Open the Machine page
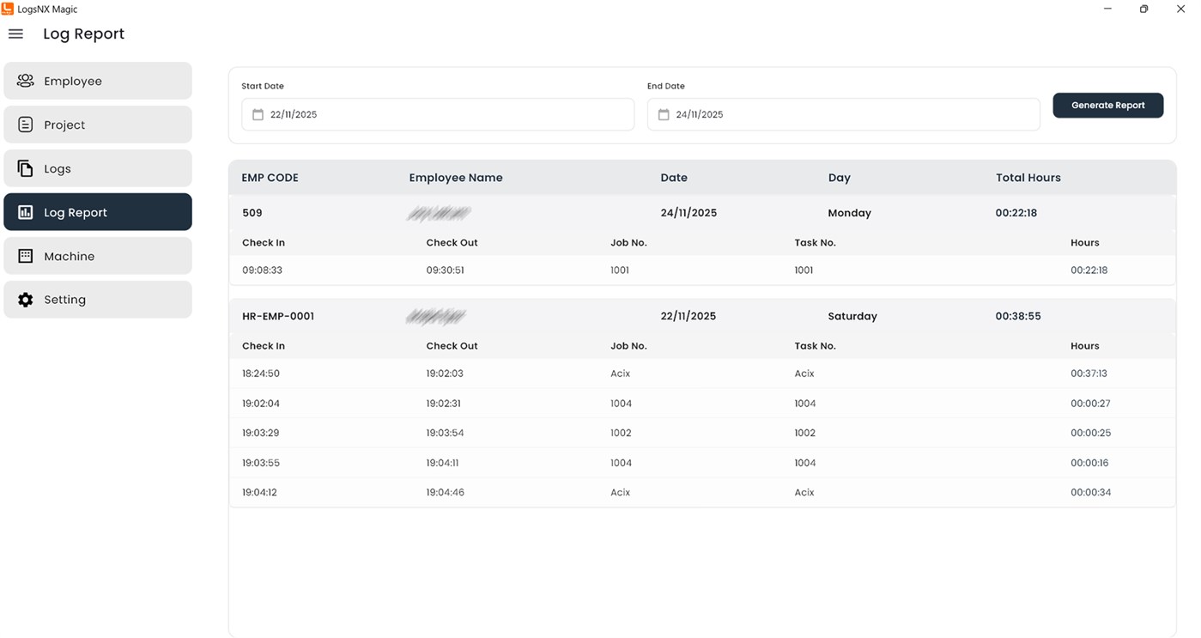Viewport: 1201px width, 638px height. point(98,256)
